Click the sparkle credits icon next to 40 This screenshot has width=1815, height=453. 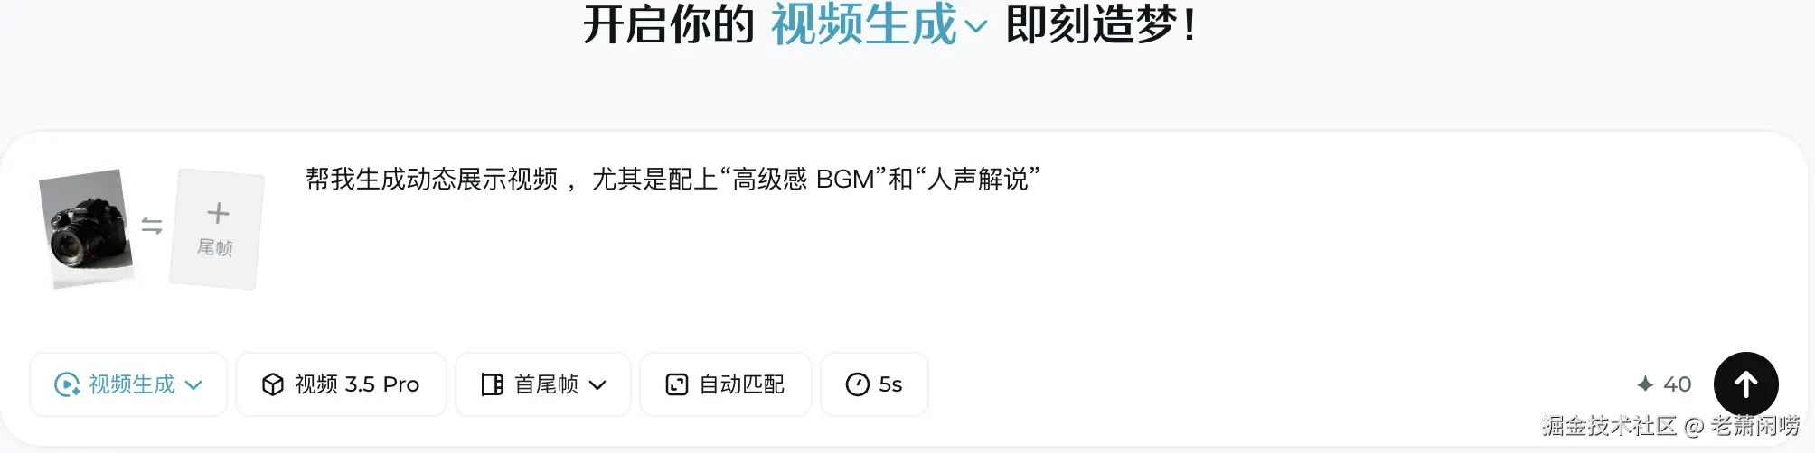point(1645,384)
